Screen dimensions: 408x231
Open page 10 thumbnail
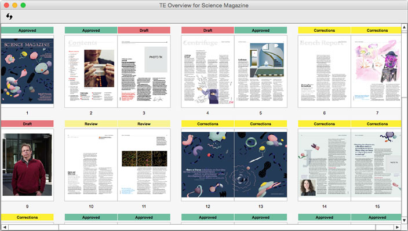coord(91,165)
